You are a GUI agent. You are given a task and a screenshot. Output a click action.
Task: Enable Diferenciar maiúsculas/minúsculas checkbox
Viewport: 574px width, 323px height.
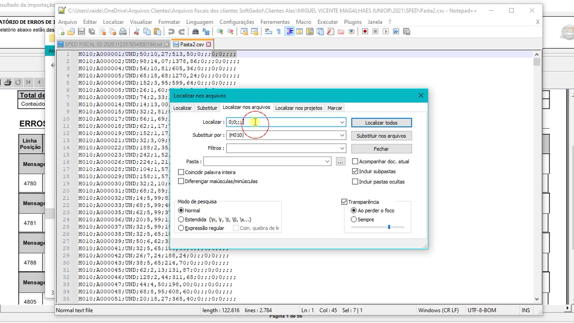click(x=181, y=181)
